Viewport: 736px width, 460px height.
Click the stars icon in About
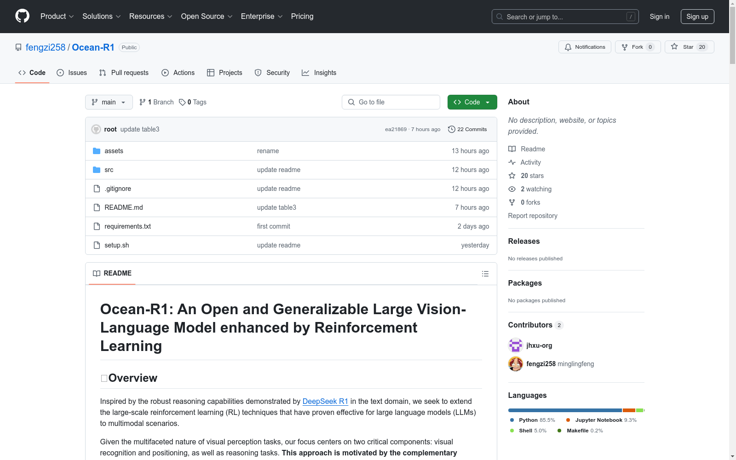tap(512, 176)
